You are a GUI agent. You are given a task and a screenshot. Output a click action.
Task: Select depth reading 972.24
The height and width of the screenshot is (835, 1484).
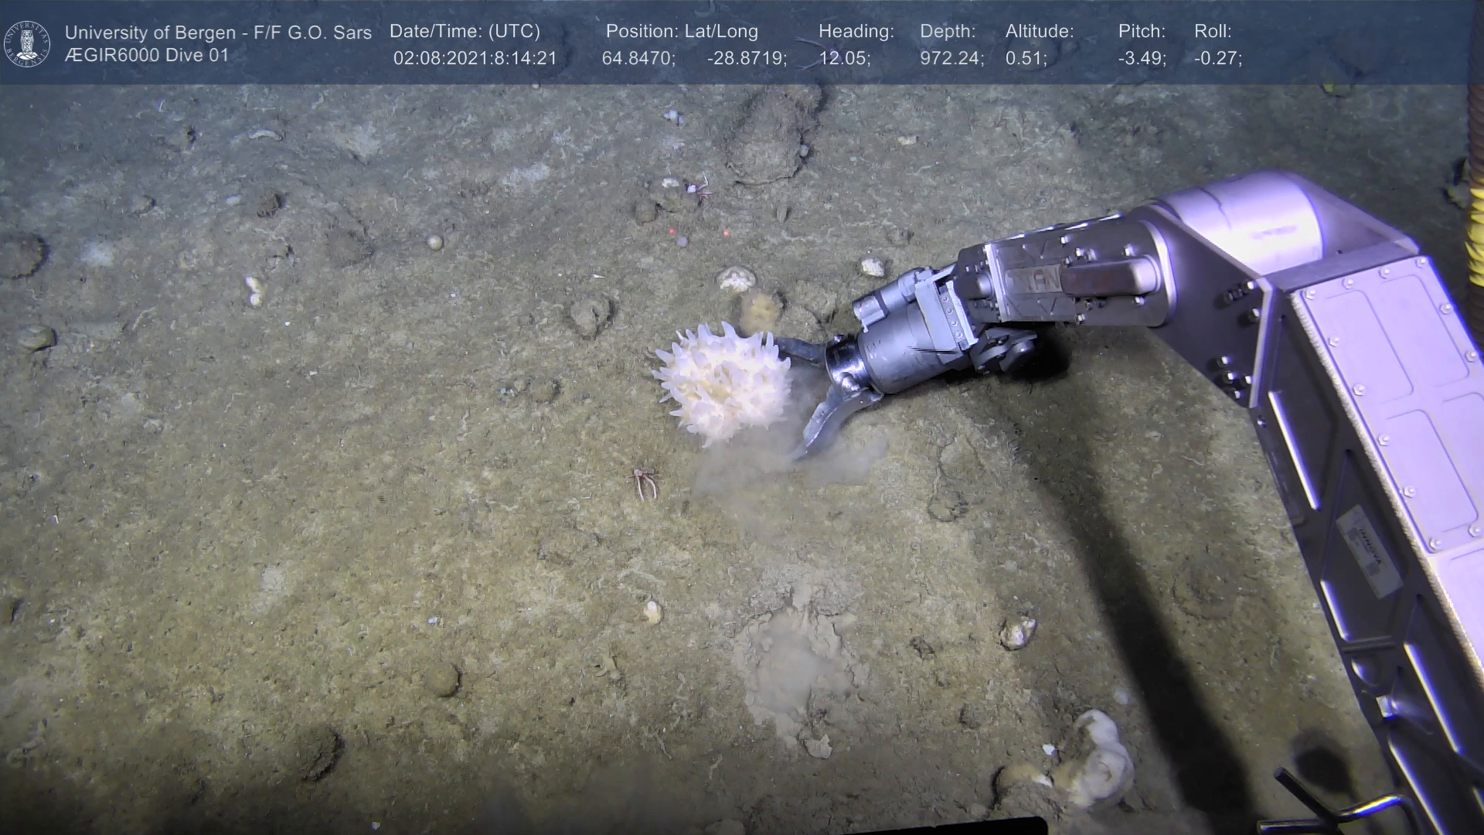951,59
